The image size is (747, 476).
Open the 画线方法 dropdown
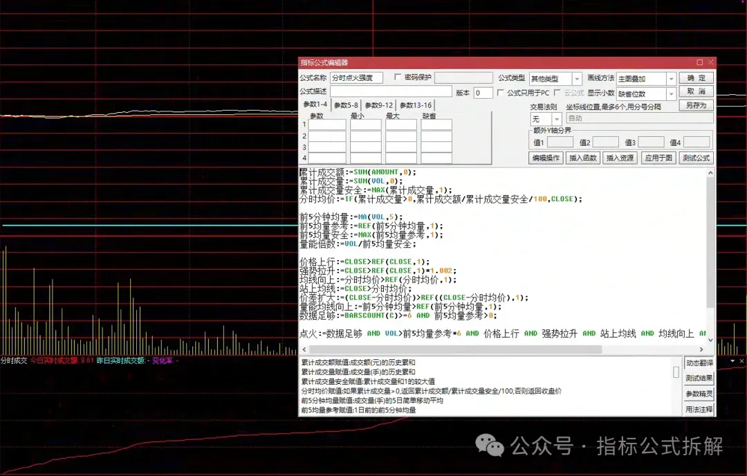tap(671, 79)
